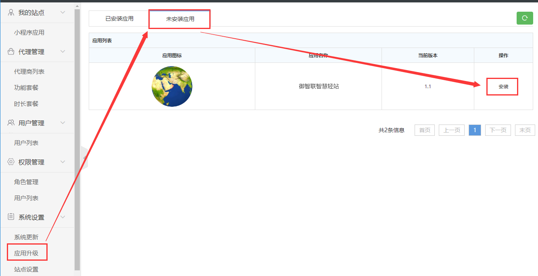The width and height of the screenshot is (538, 276).
Task: Switch to 已安装应用 tab
Action: (x=119, y=19)
